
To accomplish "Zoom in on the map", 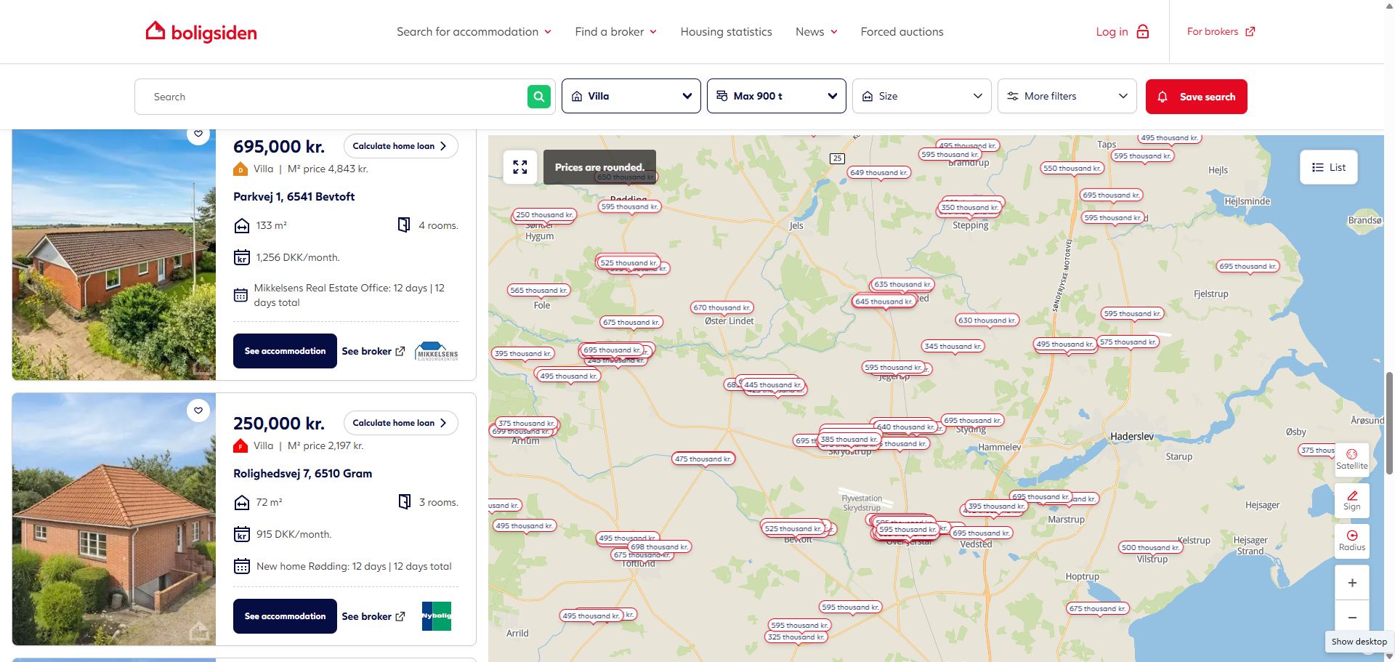I will (x=1351, y=583).
